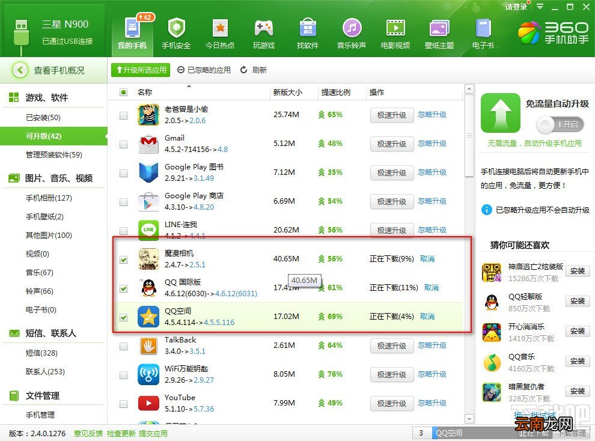Click the 刷新 refresh button
595x441 pixels.
coord(254,70)
